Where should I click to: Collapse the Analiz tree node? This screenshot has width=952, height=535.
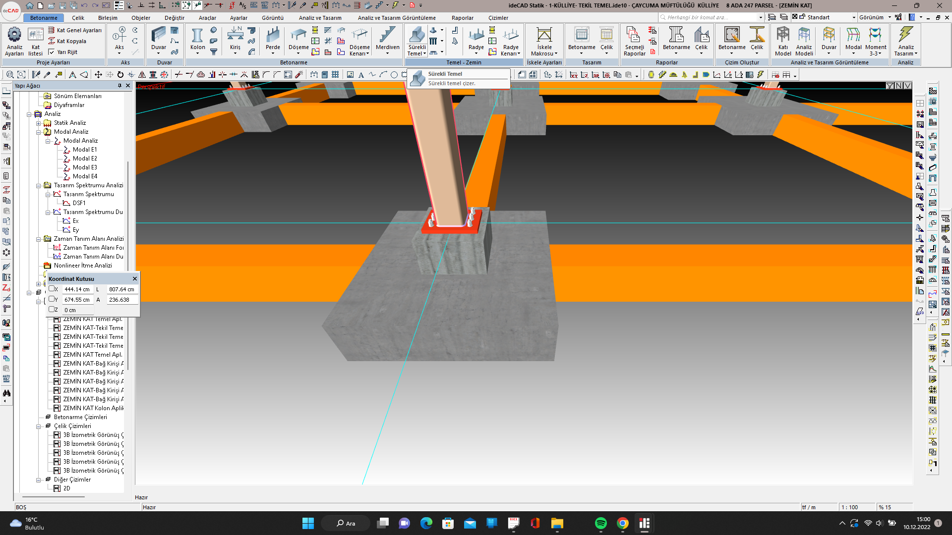coord(29,114)
